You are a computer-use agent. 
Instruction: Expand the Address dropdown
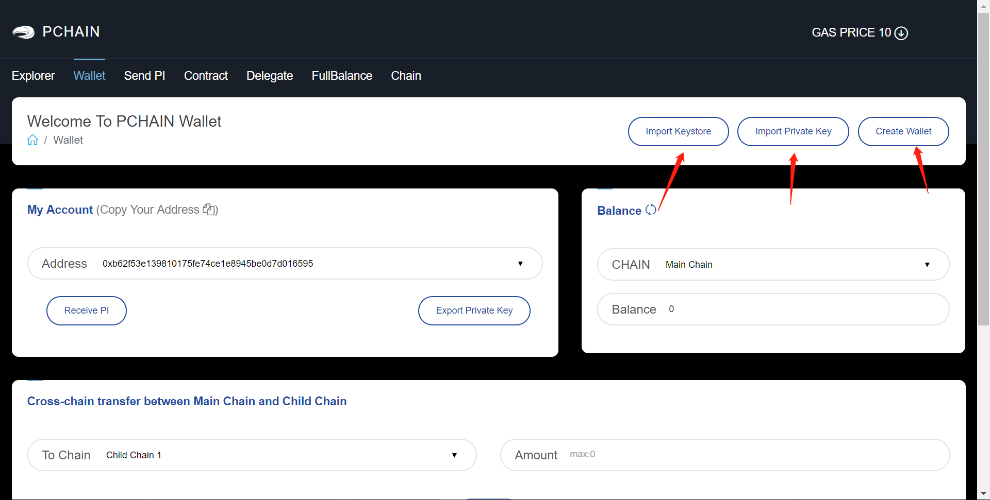520,264
